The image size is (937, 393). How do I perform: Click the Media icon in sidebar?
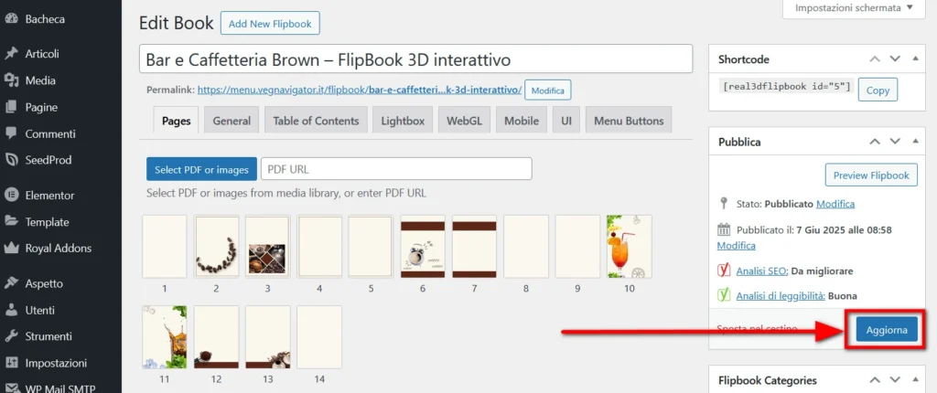coord(11,80)
